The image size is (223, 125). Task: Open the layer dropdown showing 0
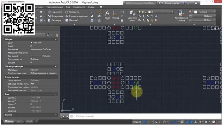point(156,12)
